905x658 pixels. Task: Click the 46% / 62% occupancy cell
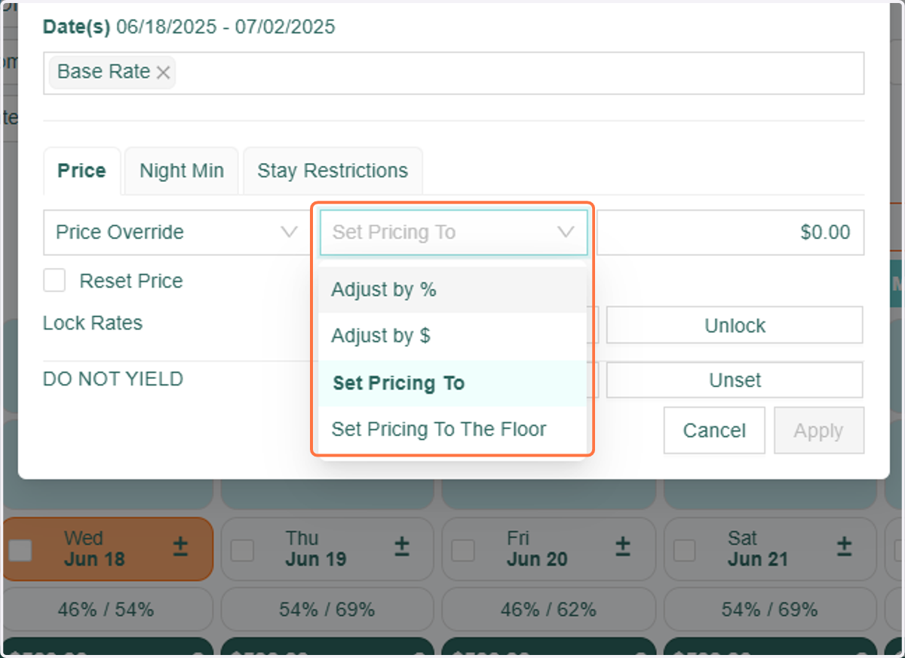point(548,610)
